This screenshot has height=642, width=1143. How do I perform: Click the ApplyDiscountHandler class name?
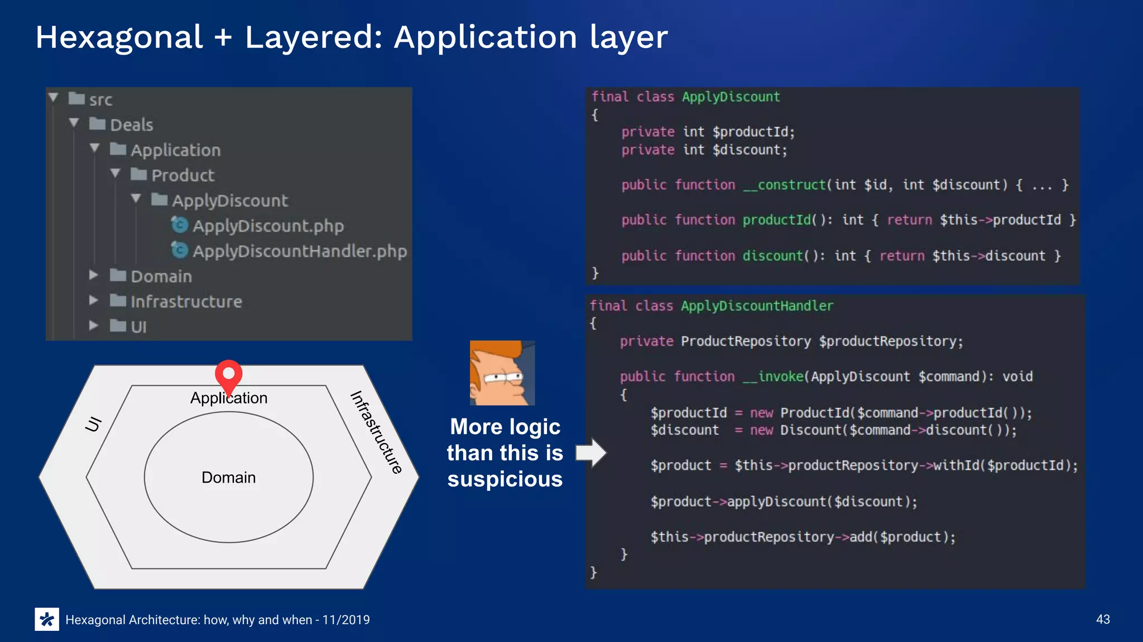point(757,306)
